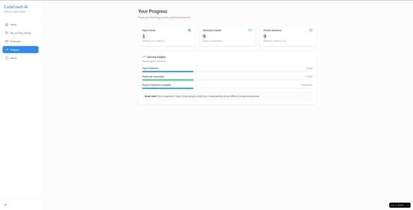
Task: Click 'Learn to code smarter' tagline
Action: tap(15, 12)
